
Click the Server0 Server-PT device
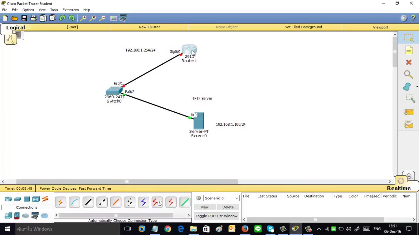click(198, 120)
